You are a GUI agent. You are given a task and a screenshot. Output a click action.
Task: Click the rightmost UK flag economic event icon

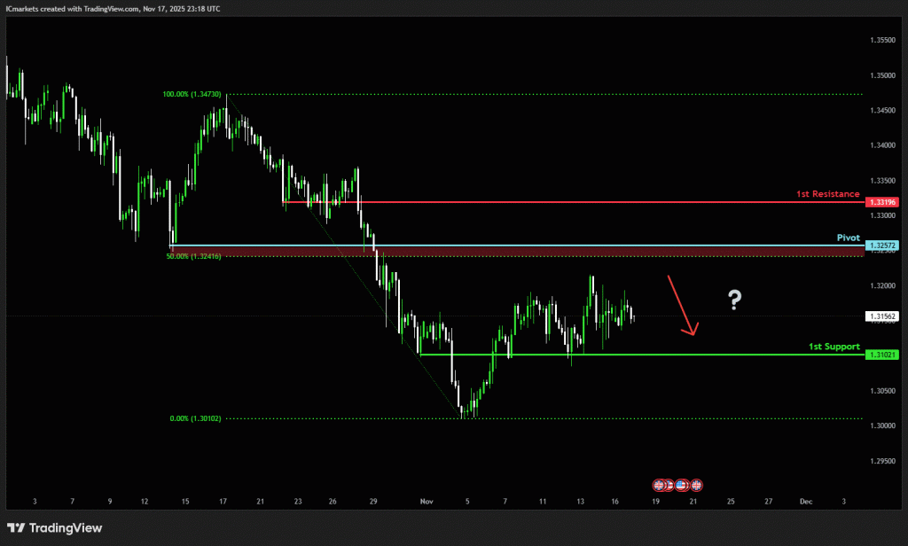[x=696, y=485]
